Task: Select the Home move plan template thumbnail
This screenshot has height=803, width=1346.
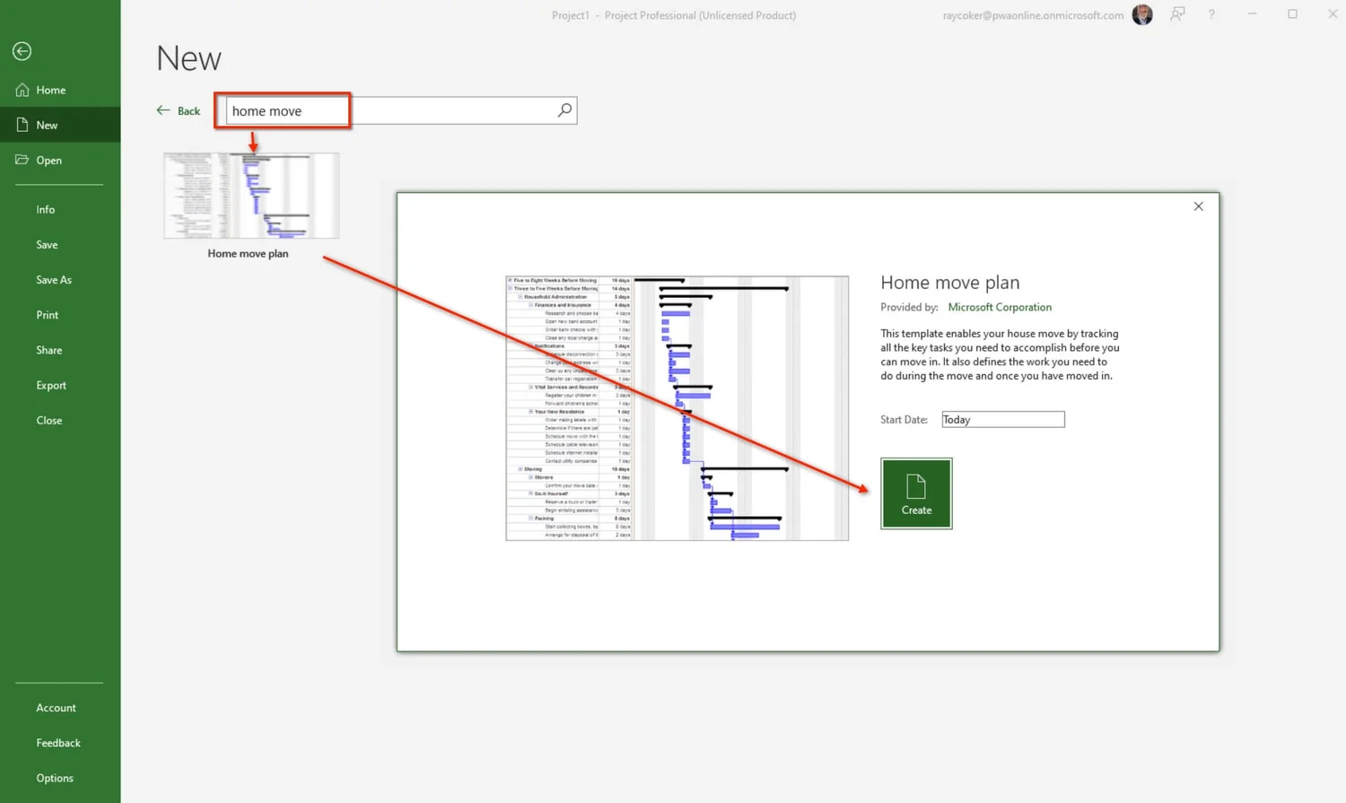Action: (x=250, y=195)
